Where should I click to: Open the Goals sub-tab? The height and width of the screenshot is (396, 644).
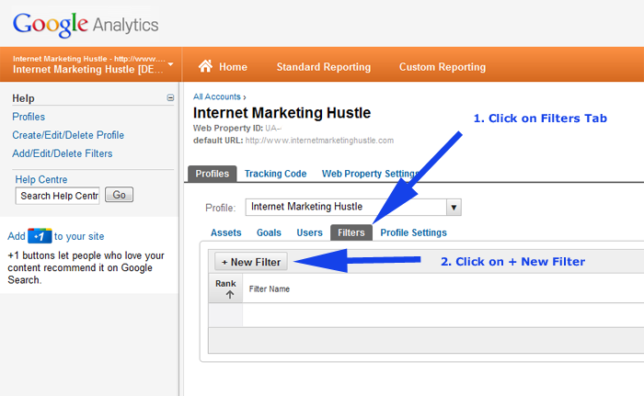pos(269,232)
